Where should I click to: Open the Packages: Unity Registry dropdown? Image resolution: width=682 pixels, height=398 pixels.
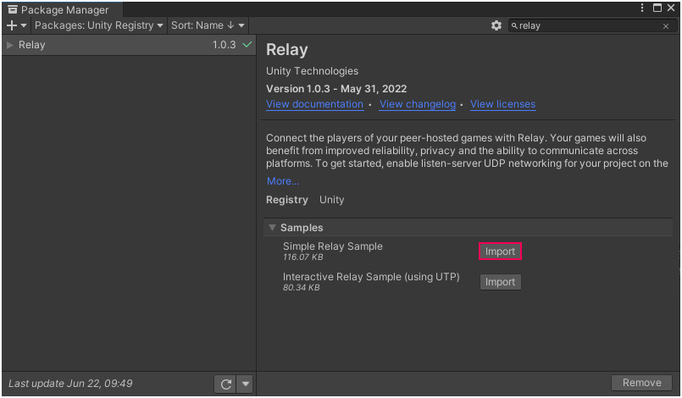pos(99,25)
